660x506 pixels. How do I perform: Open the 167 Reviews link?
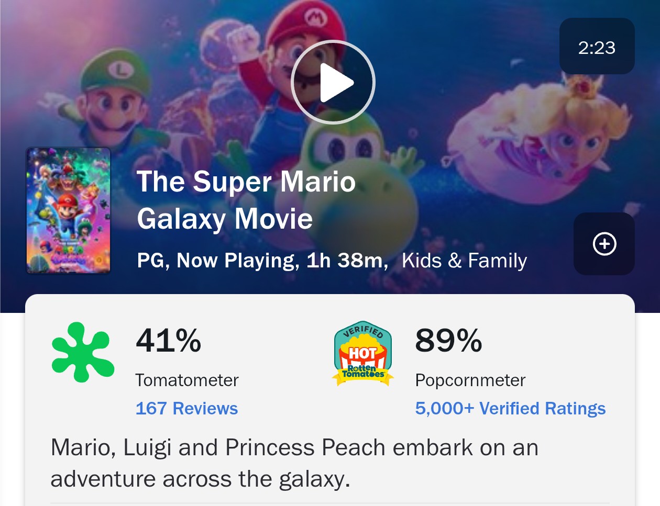click(186, 408)
